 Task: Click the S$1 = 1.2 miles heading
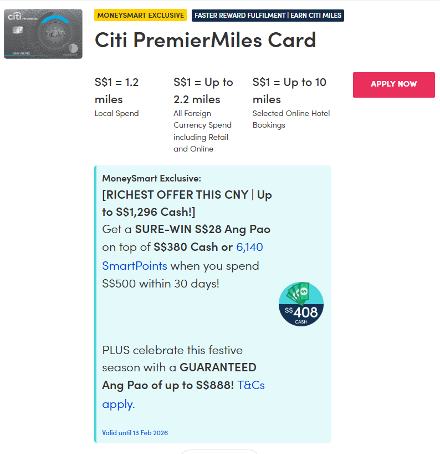pyautogui.click(x=116, y=90)
